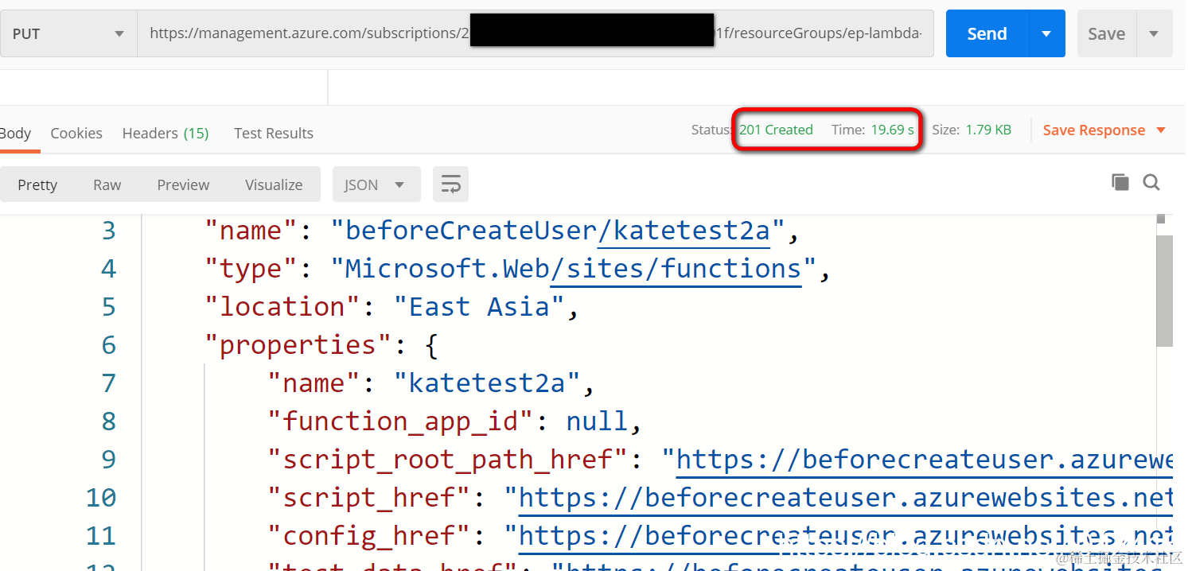Send the request with Send button
This screenshot has height=571, width=1188.
[987, 33]
